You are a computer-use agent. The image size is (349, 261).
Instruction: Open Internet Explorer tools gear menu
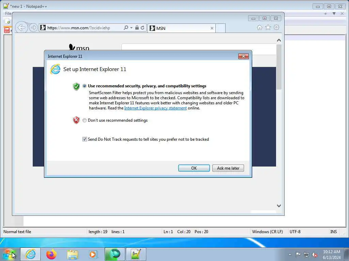click(276, 27)
